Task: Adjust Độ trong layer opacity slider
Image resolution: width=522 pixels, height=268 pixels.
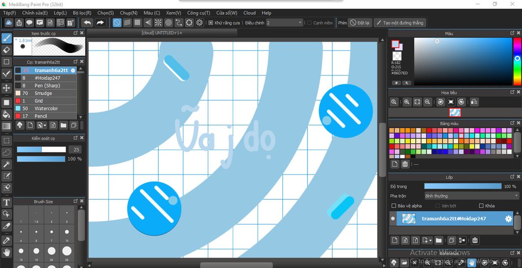Action: [x=463, y=187]
